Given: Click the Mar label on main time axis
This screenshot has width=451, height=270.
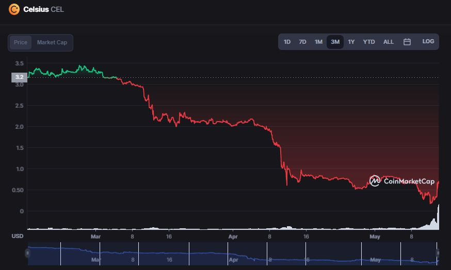Looking at the screenshot, I should point(95,237).
